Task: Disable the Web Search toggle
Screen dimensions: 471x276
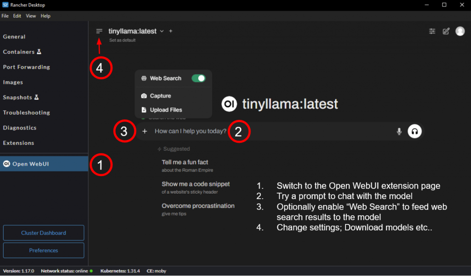Action: click(198, 78)
